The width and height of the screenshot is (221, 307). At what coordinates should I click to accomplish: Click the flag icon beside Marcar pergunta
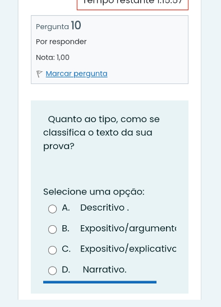(39, 74)
